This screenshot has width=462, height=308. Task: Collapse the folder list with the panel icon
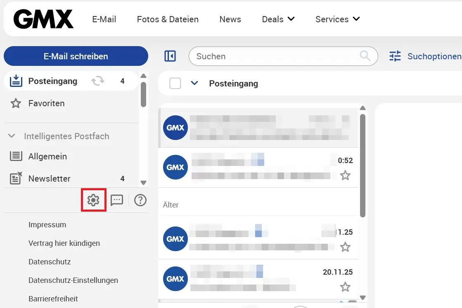coord(170,56)
